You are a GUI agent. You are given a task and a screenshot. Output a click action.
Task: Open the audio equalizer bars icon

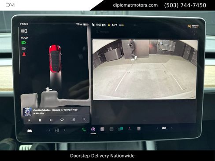(73, 120)
